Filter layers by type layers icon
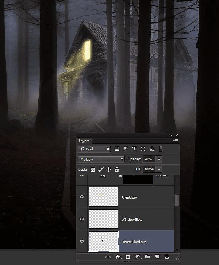Image resolution: width=219 pixels, height=265 pixels. tap(134, 149)
